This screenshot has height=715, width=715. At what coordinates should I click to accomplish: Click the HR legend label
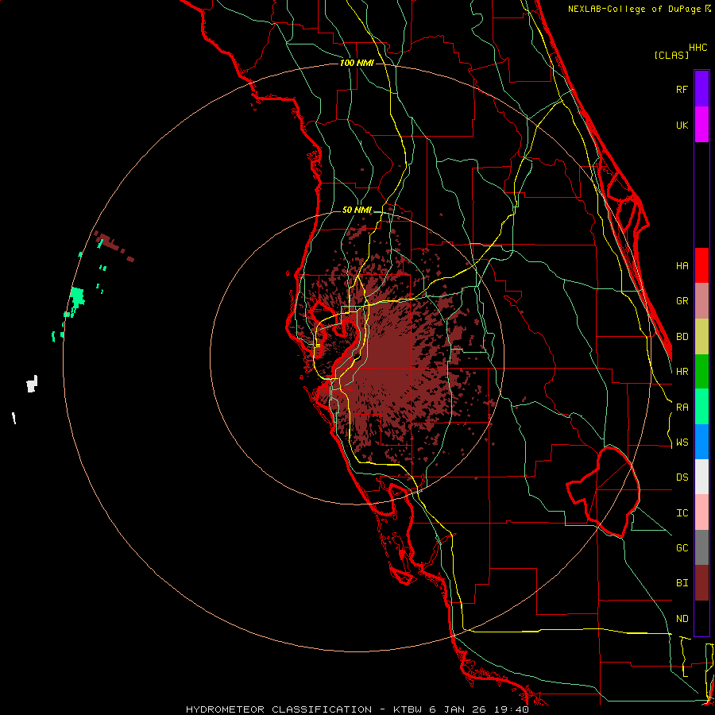click(682, 372)
